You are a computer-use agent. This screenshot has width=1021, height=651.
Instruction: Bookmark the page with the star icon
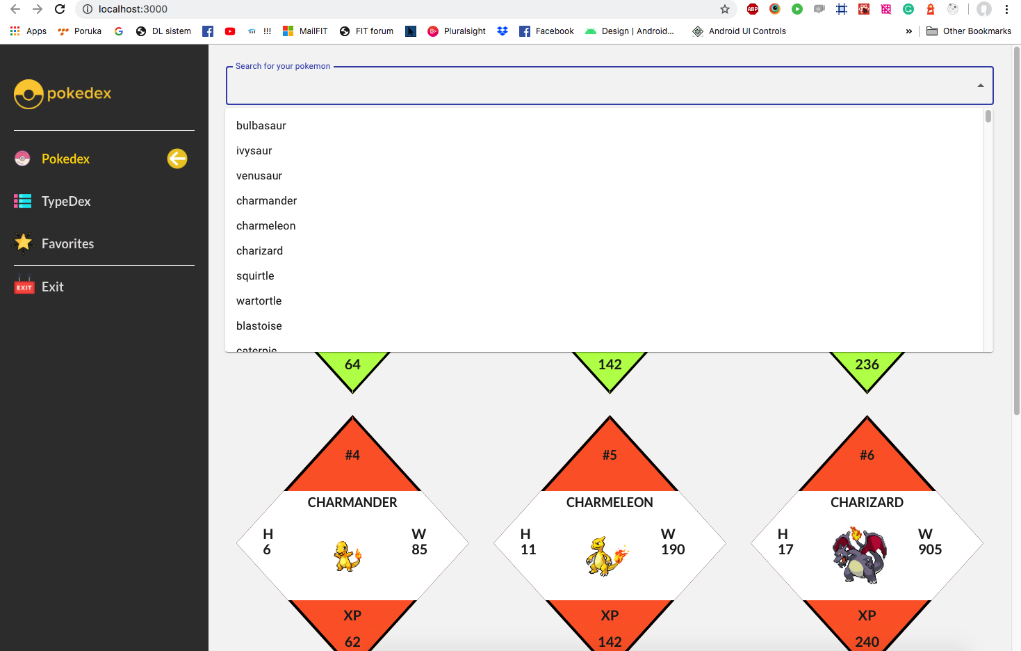click(725, 9)
